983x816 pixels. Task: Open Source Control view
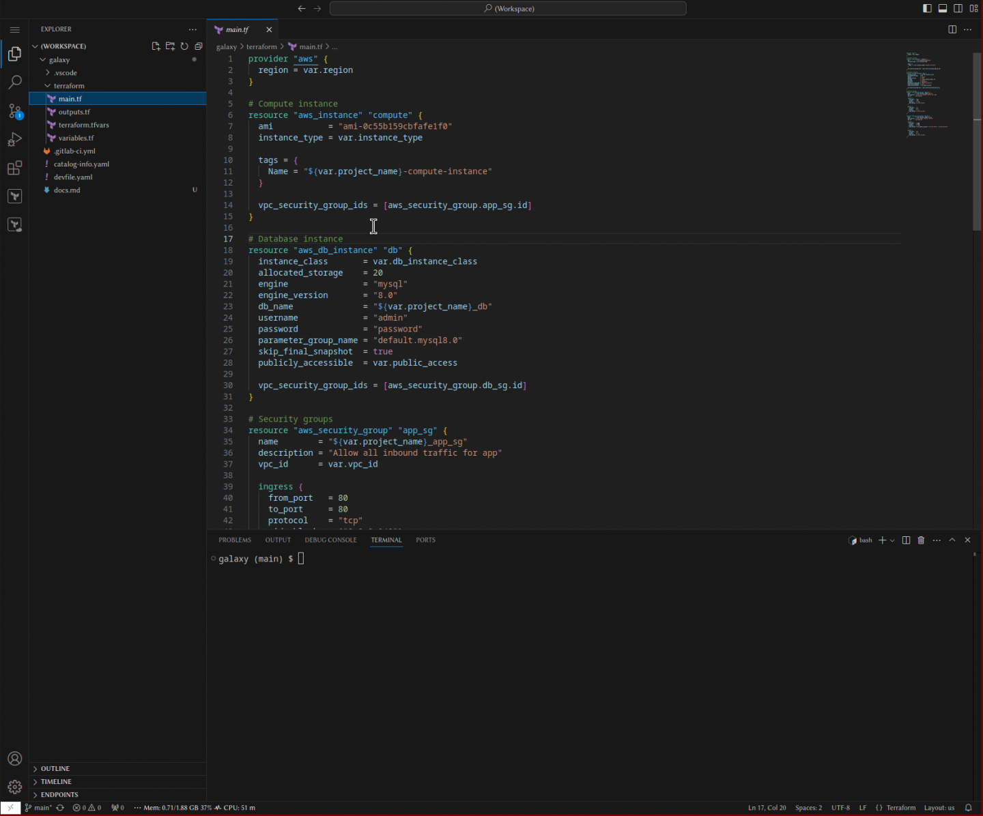tap(14, 111)
